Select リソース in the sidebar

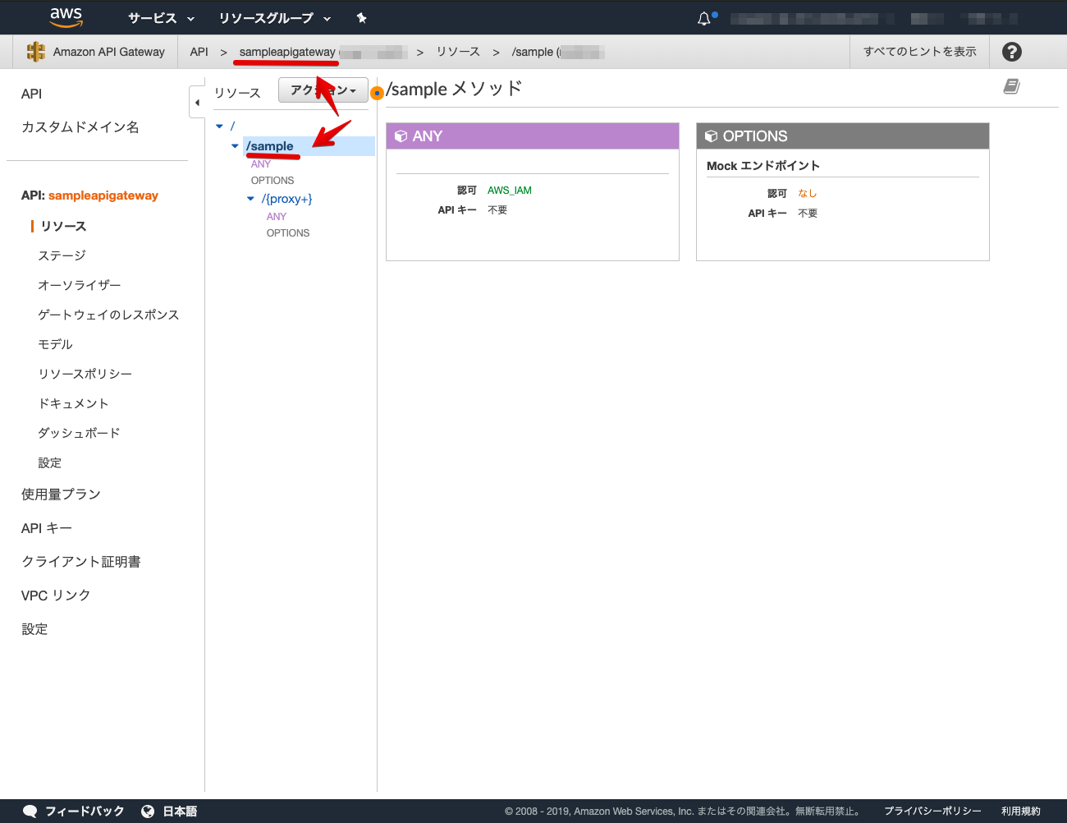(63, 226)
